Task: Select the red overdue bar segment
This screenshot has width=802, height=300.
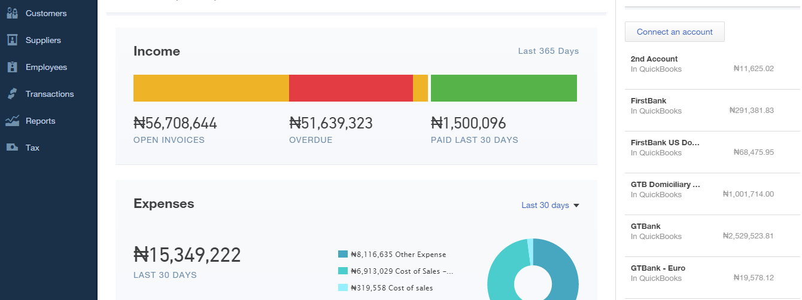Action: [351, 88]
